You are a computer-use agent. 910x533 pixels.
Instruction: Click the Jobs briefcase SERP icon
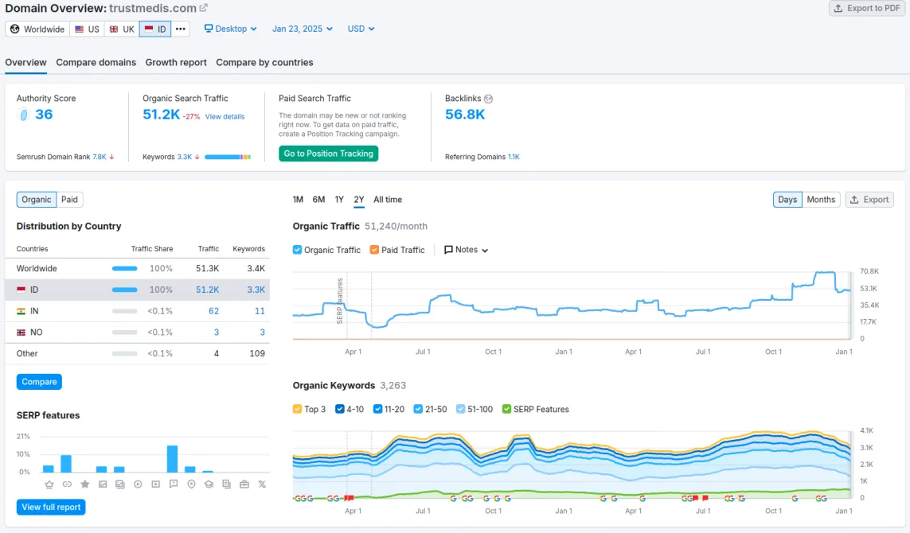click(x=244, y=484)
